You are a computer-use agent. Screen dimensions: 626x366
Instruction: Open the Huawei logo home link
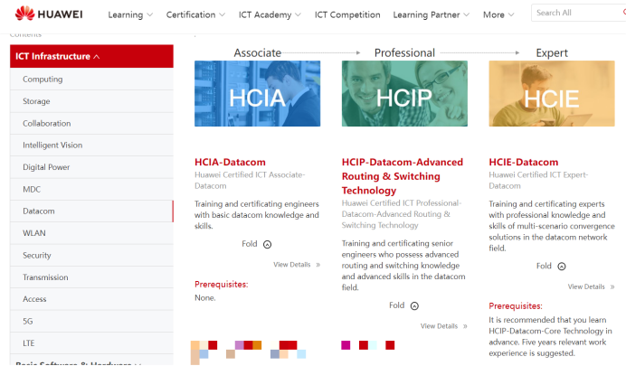49,14
